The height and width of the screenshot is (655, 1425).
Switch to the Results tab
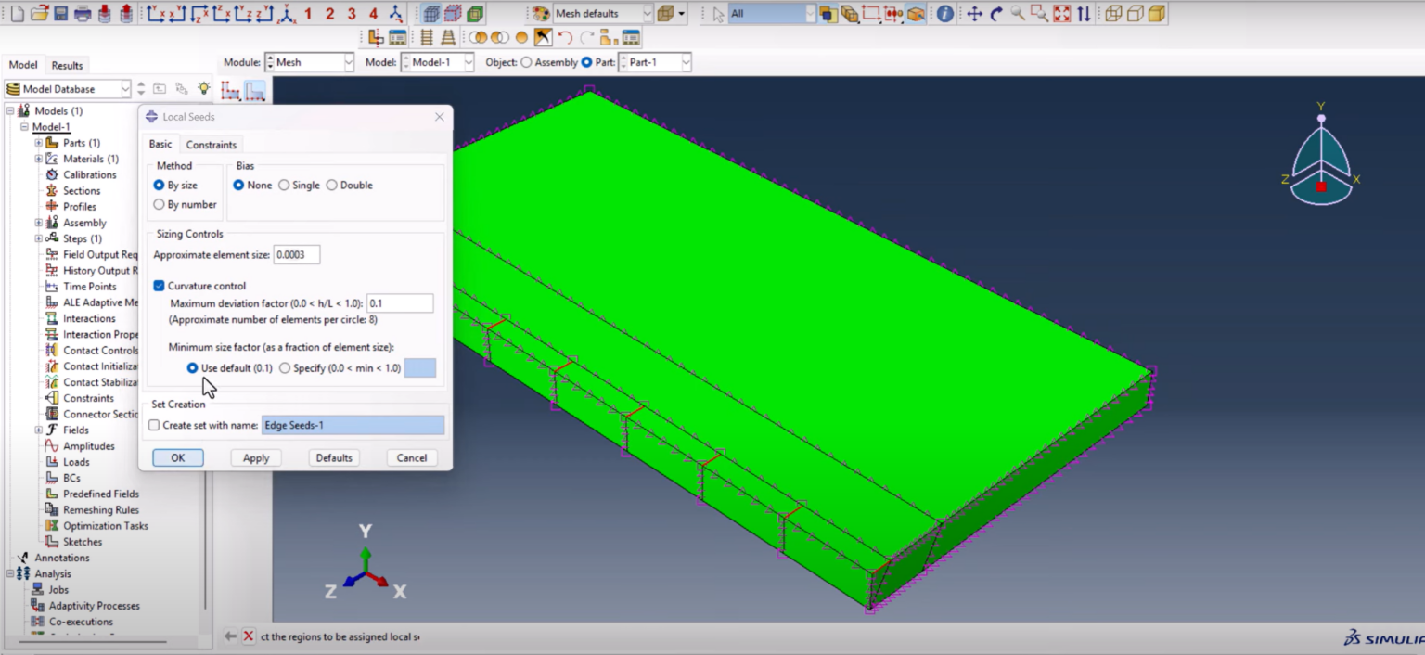coord(66,65)
